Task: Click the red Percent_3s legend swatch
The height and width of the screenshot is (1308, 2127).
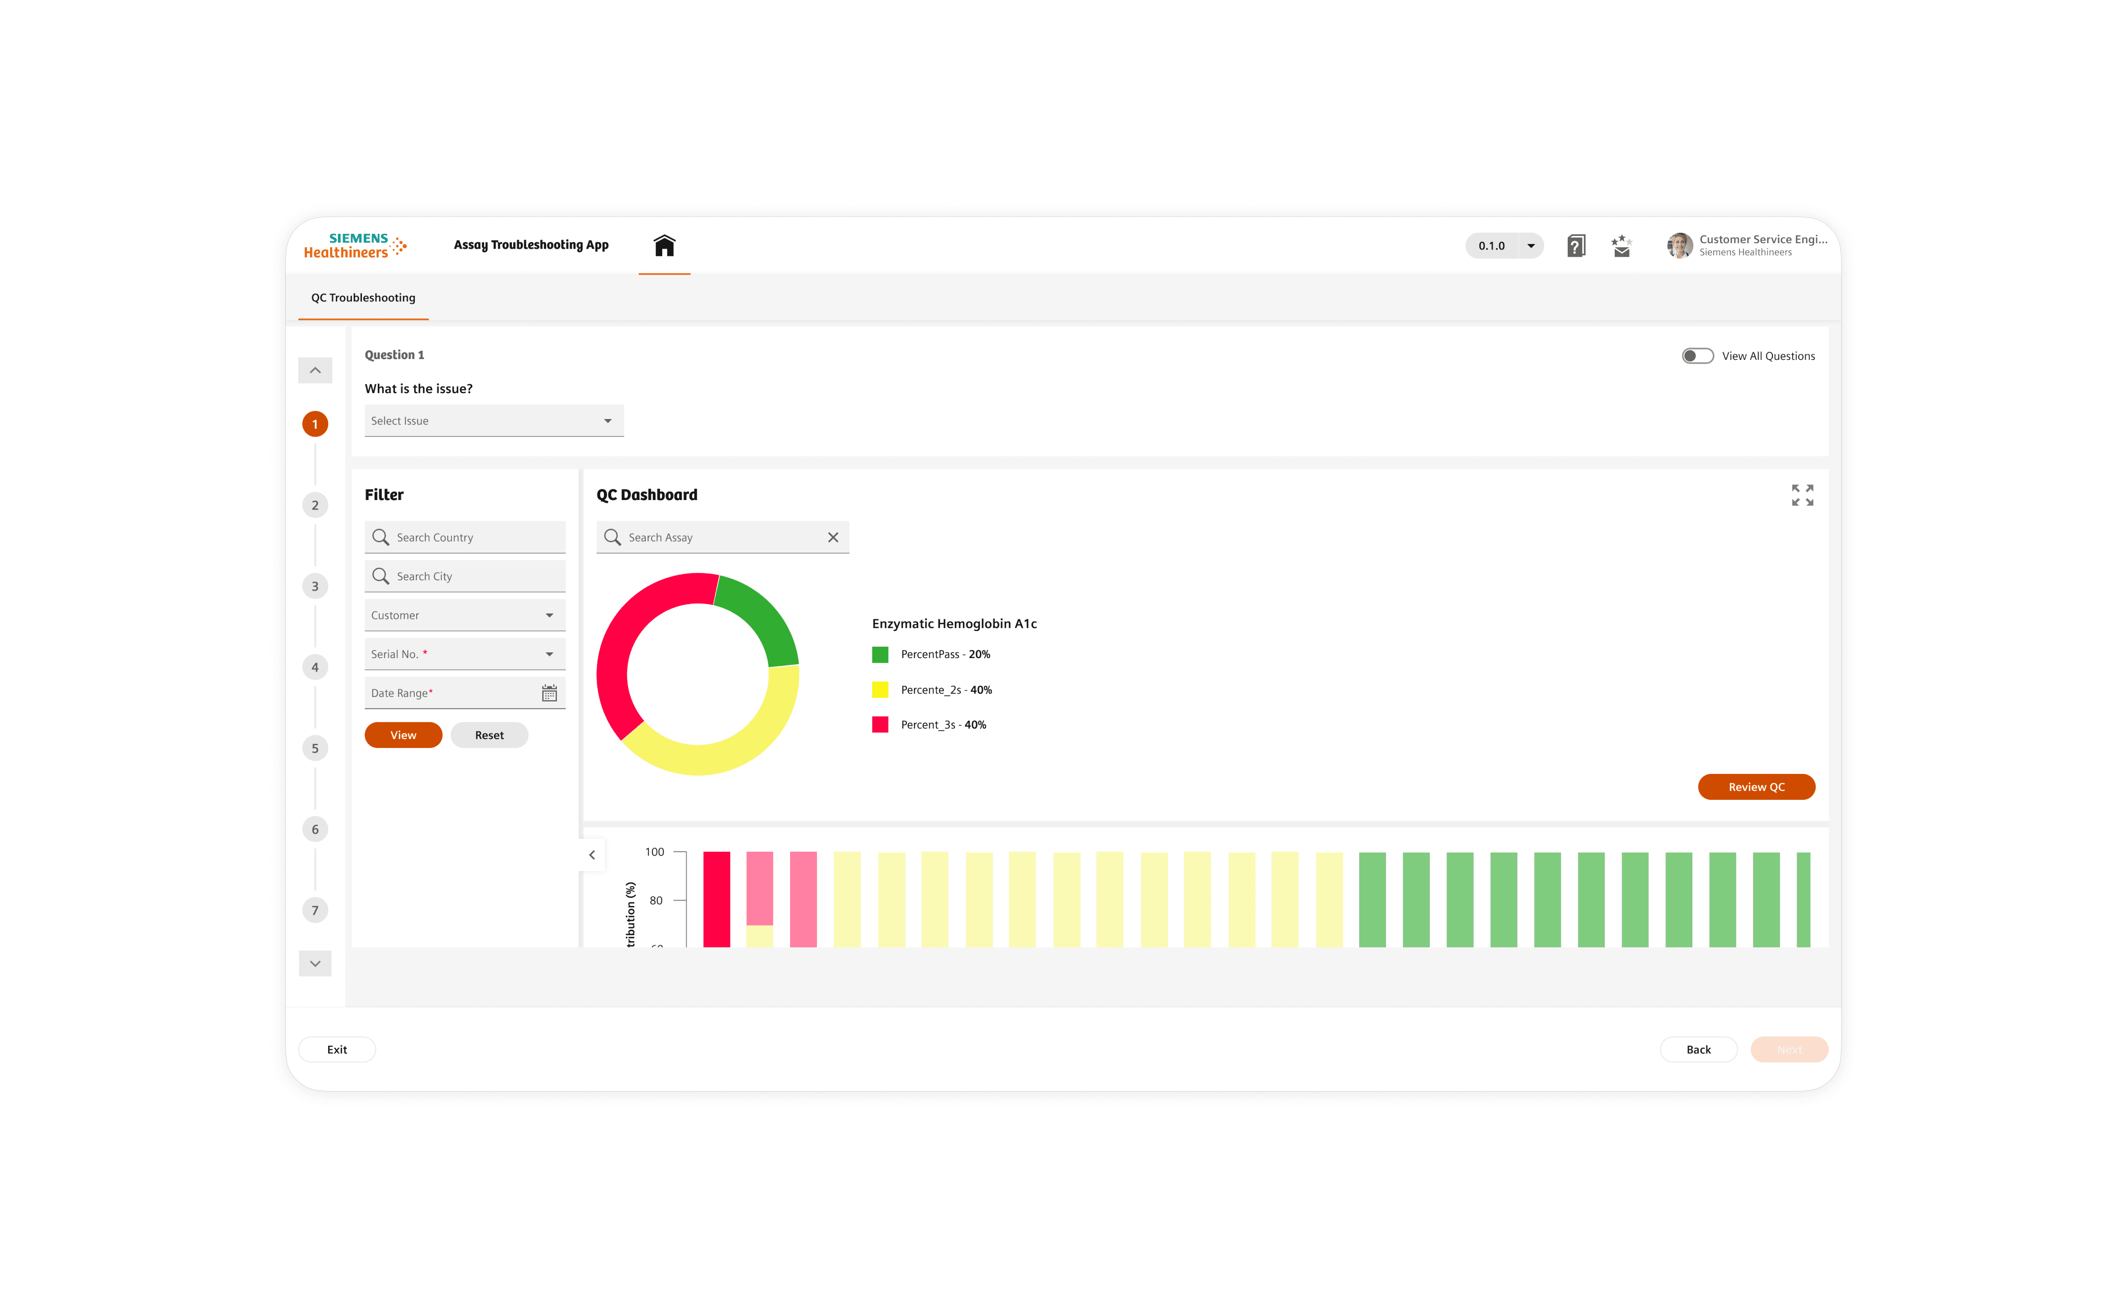Action: click(x=880, y=725)
